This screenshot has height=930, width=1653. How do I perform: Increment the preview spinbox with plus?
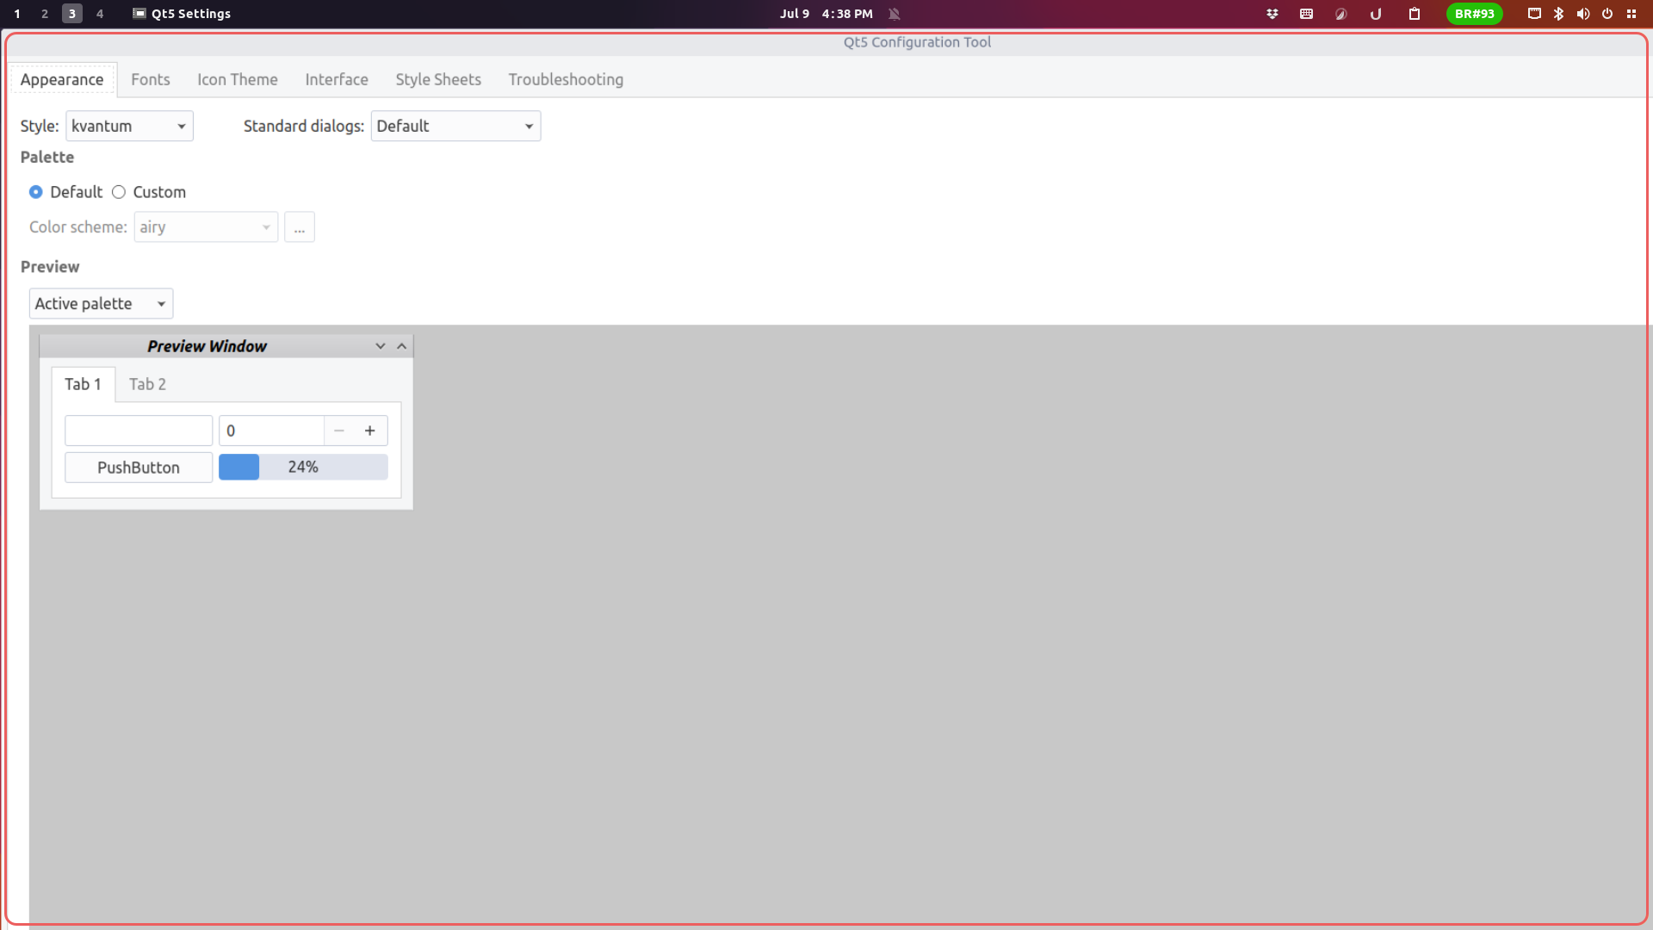coord(369,431)
